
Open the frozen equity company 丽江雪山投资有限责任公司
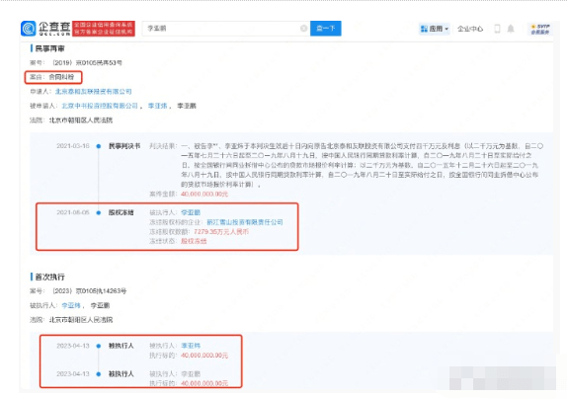pos(245,222)
